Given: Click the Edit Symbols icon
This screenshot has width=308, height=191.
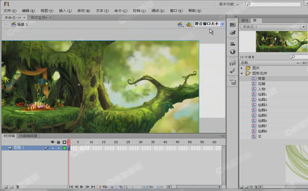Looking at the screenshot, I should click(189, 24).
